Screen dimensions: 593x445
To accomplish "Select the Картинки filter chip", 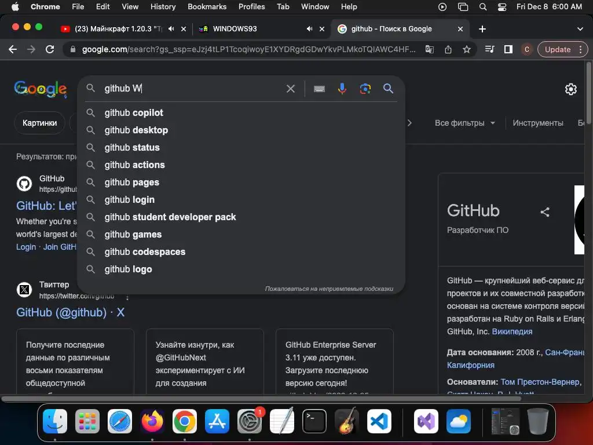I will tap(40, 123).
